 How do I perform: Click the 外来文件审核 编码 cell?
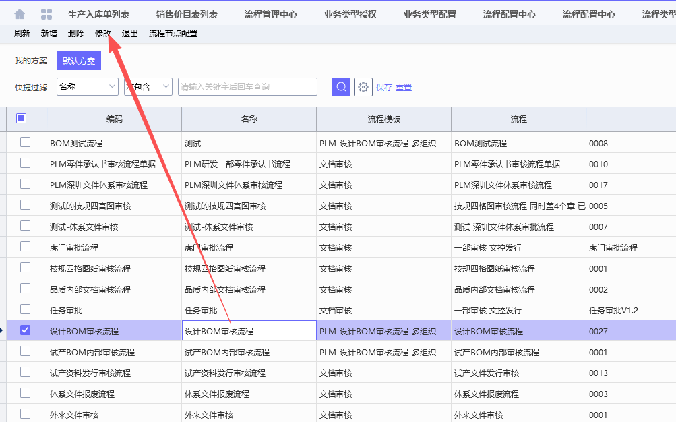coord(115,413)
